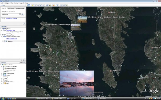Image resolution: width=161 pixels, height=100 pixels.
Task: Open the search history dropdown arrow
Action: tap(20, 14)
